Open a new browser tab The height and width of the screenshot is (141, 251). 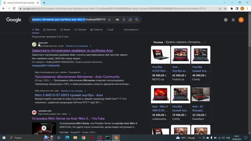pyautogui.click(x=44, y=3)
